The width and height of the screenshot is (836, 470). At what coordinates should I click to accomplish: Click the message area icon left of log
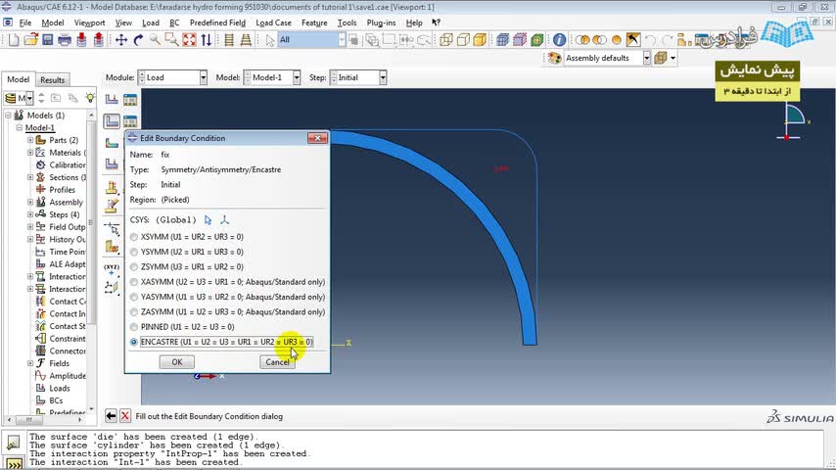click(x=13, y=443)
